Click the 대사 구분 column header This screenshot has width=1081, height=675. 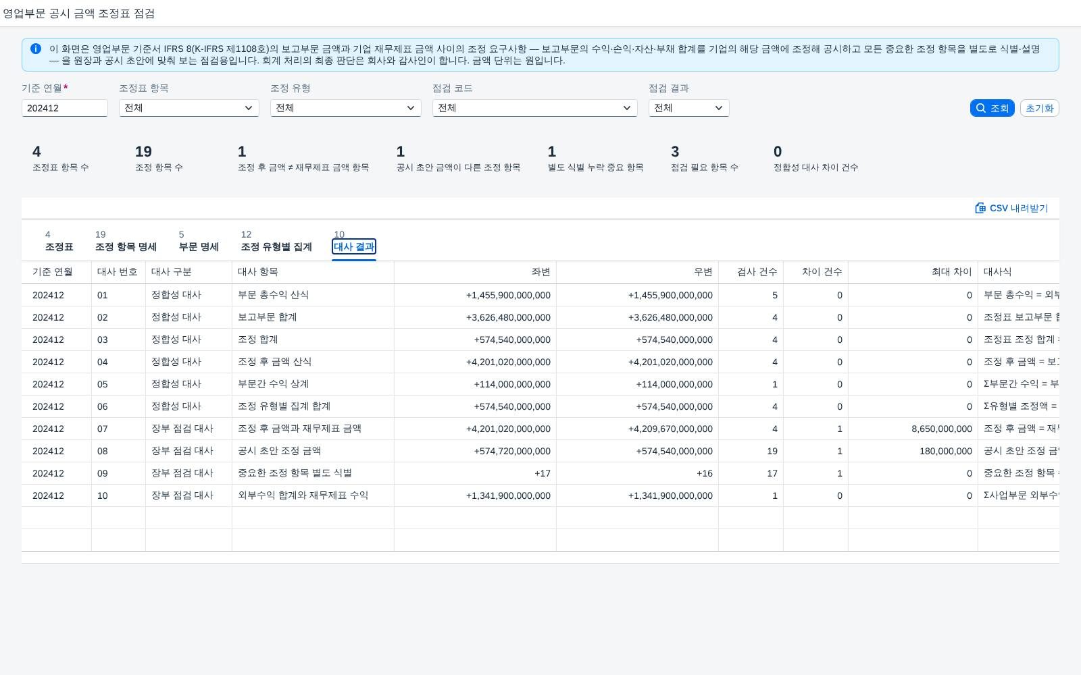(188, 272)
